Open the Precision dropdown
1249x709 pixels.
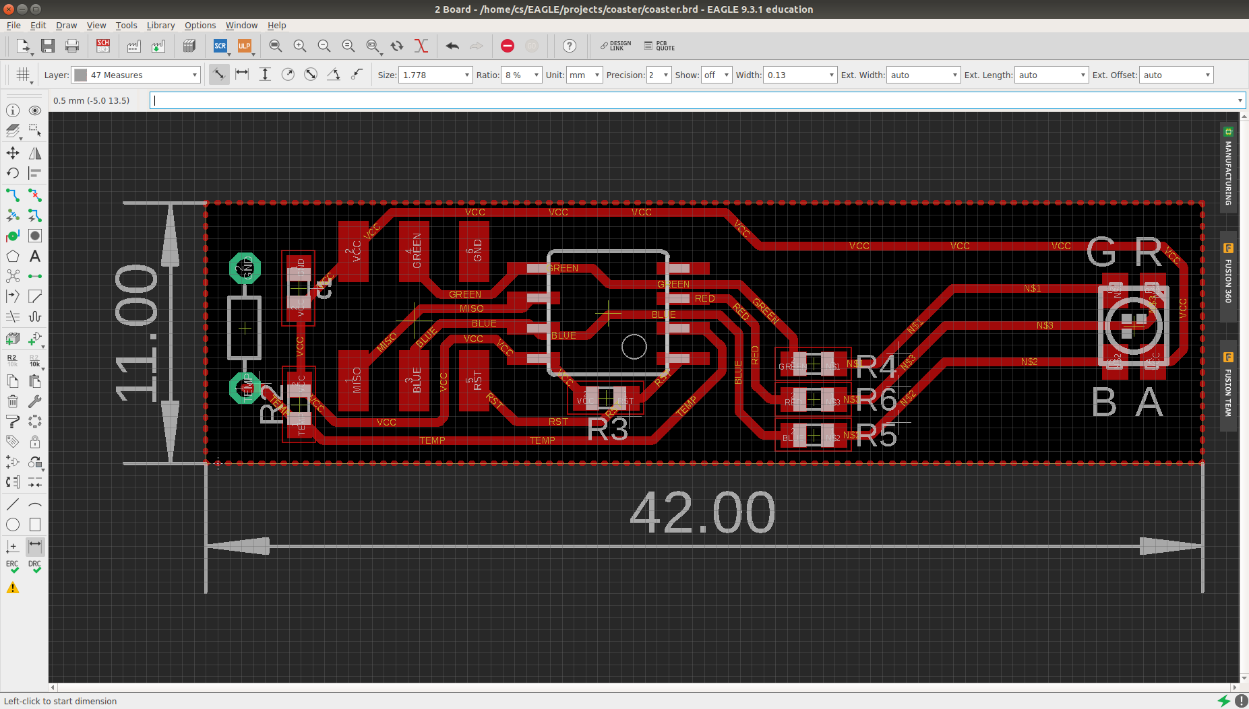click(x=659, y=75)
